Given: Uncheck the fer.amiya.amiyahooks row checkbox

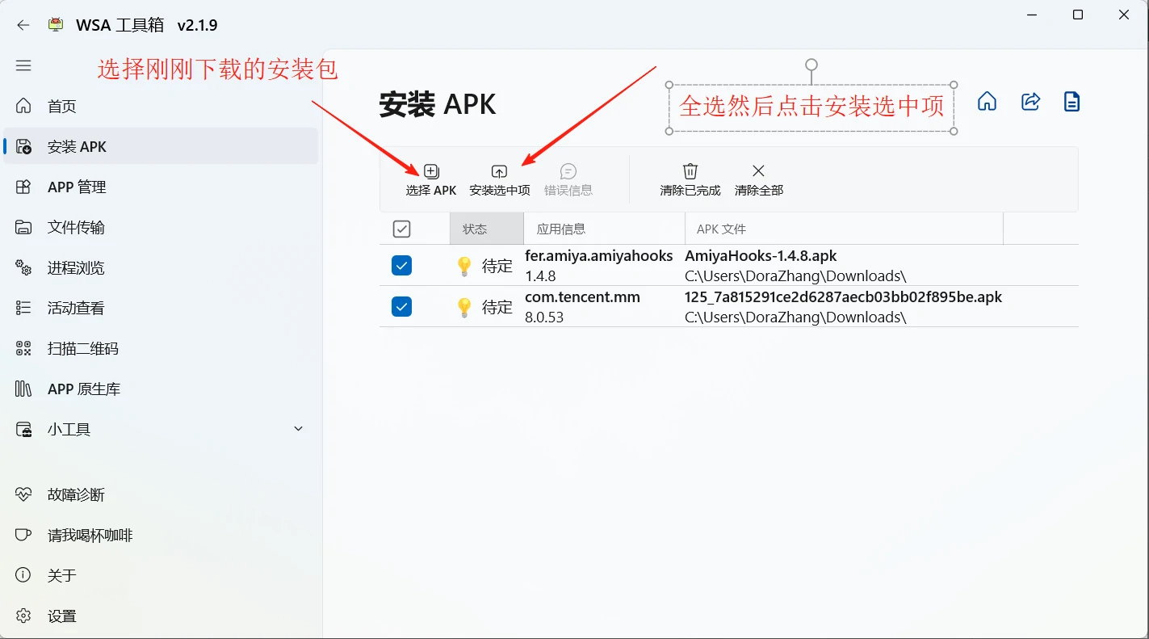Looking at the screenshot, I should [401, 266].
